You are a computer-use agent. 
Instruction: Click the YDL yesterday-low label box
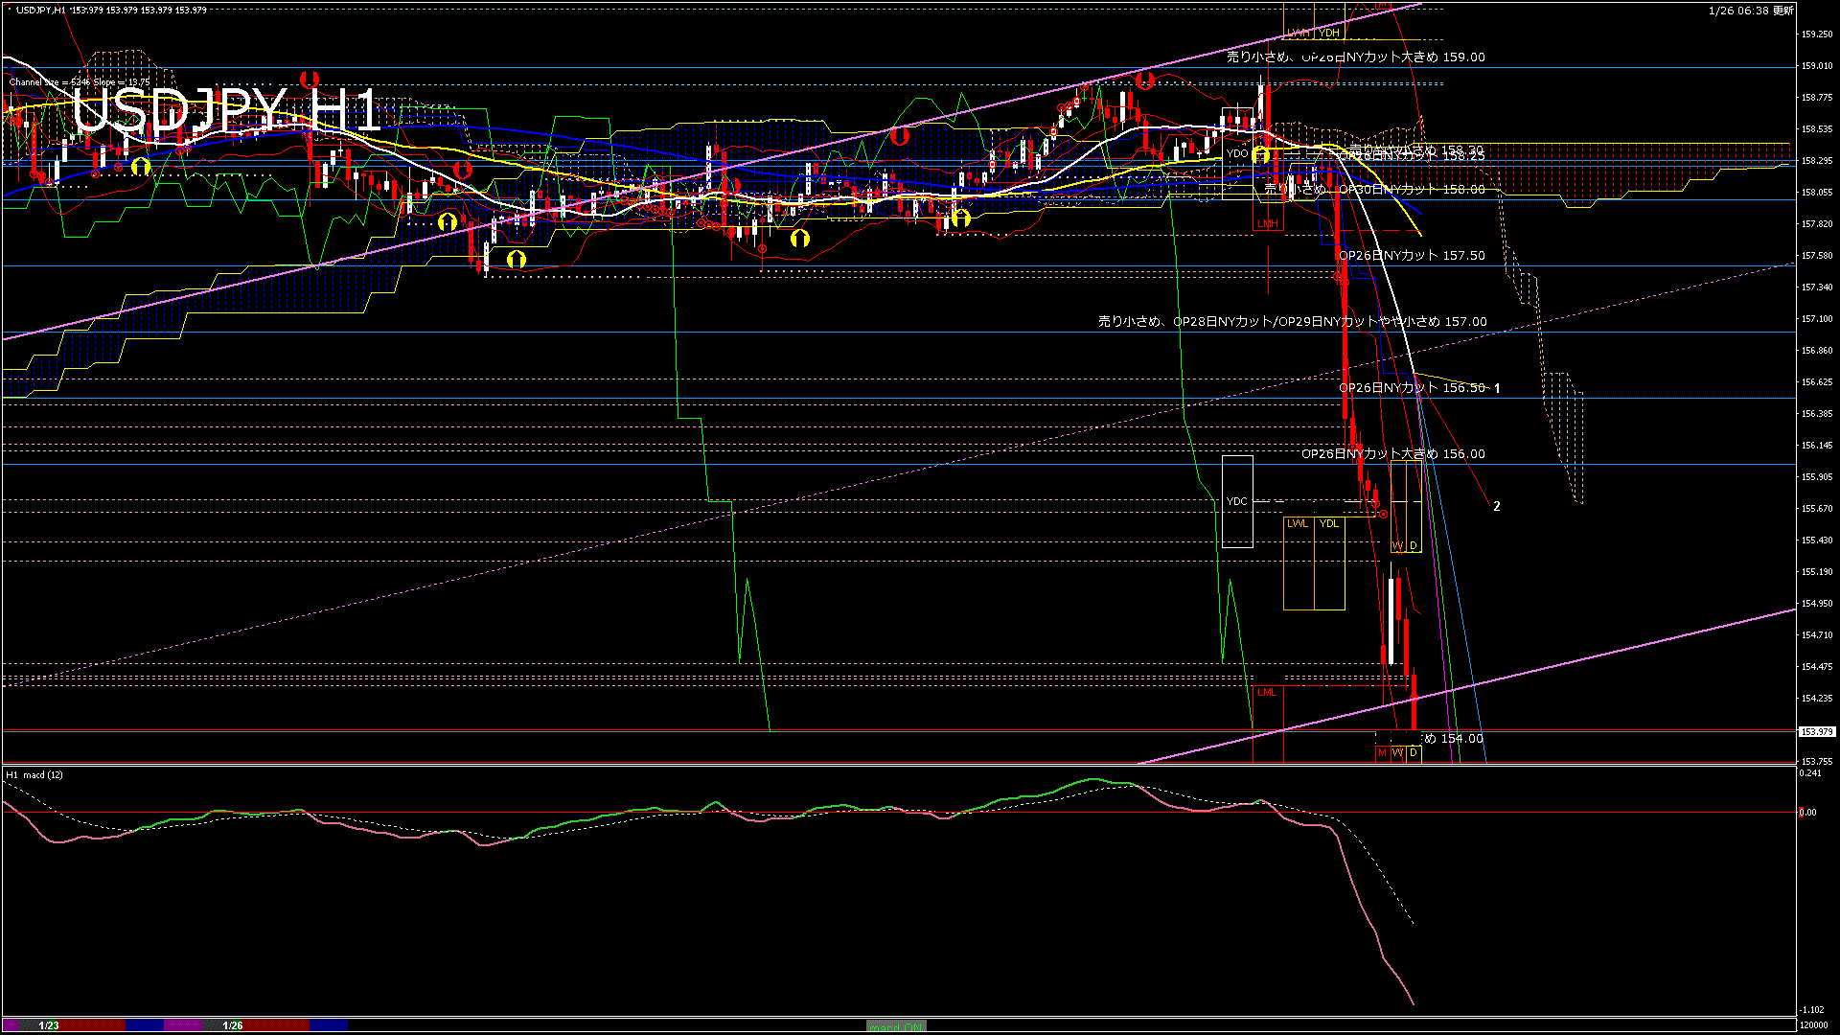[x=1329, y=523]
